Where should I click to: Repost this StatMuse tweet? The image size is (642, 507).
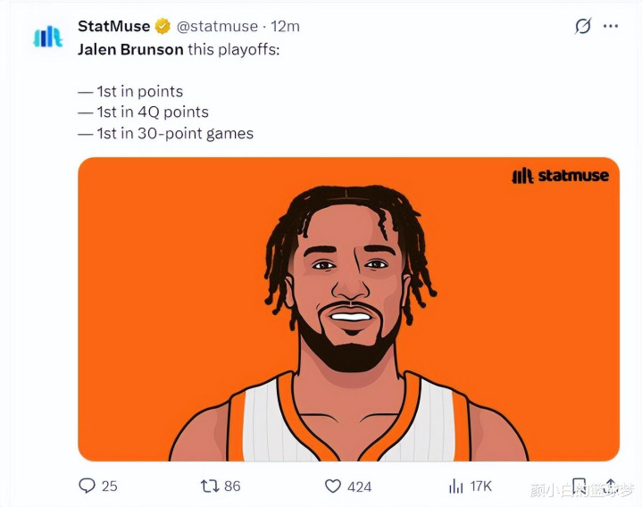209,486
